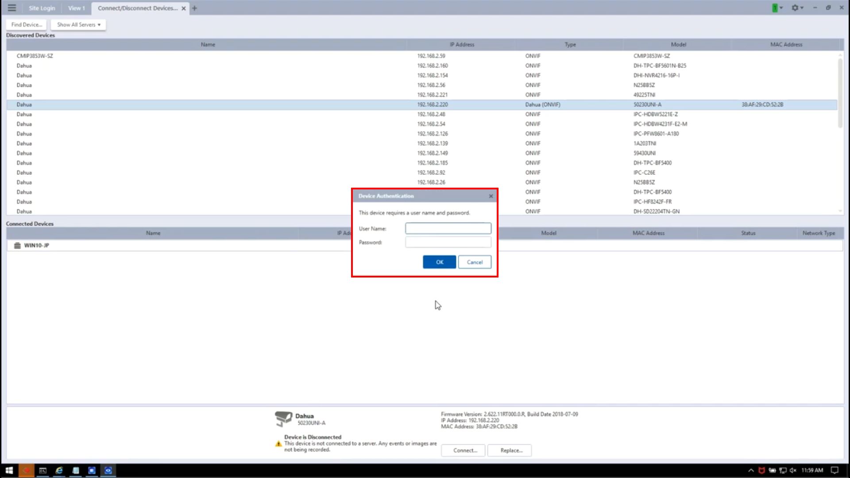Click the volume muted tray icon
850x478 pixels.
click(x=793, y=470)
